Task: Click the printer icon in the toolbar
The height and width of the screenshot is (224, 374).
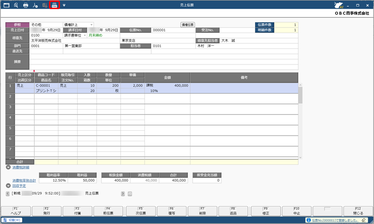Action: tap(25, 5)
